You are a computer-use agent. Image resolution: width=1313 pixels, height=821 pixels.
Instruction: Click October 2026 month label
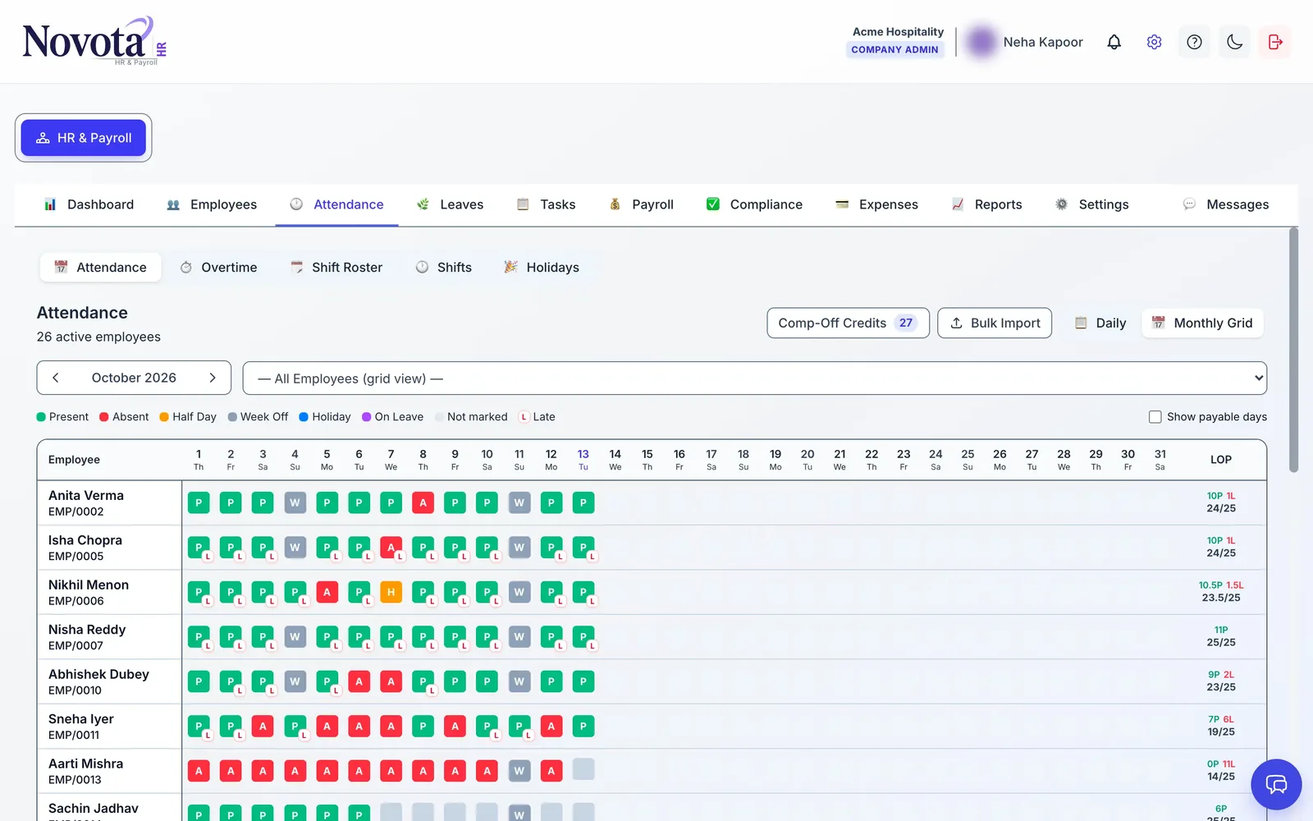134,378
